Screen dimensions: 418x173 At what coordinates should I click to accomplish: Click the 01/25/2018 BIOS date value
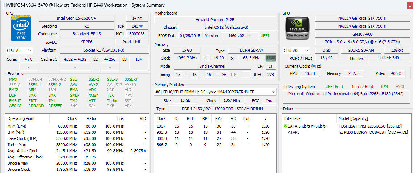tap(190, 36)
